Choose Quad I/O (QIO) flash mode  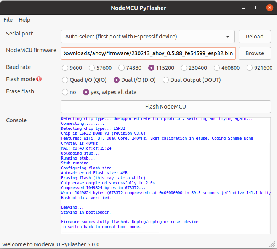click(x=84, y=80)
